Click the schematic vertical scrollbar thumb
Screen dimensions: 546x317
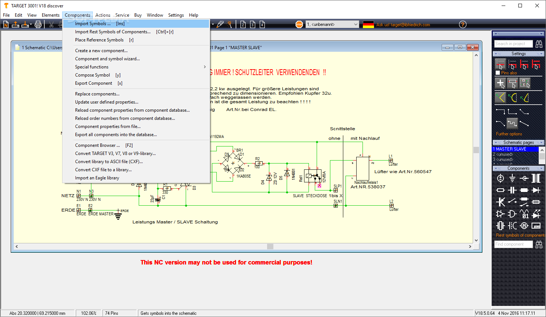[x=476, y=150]
